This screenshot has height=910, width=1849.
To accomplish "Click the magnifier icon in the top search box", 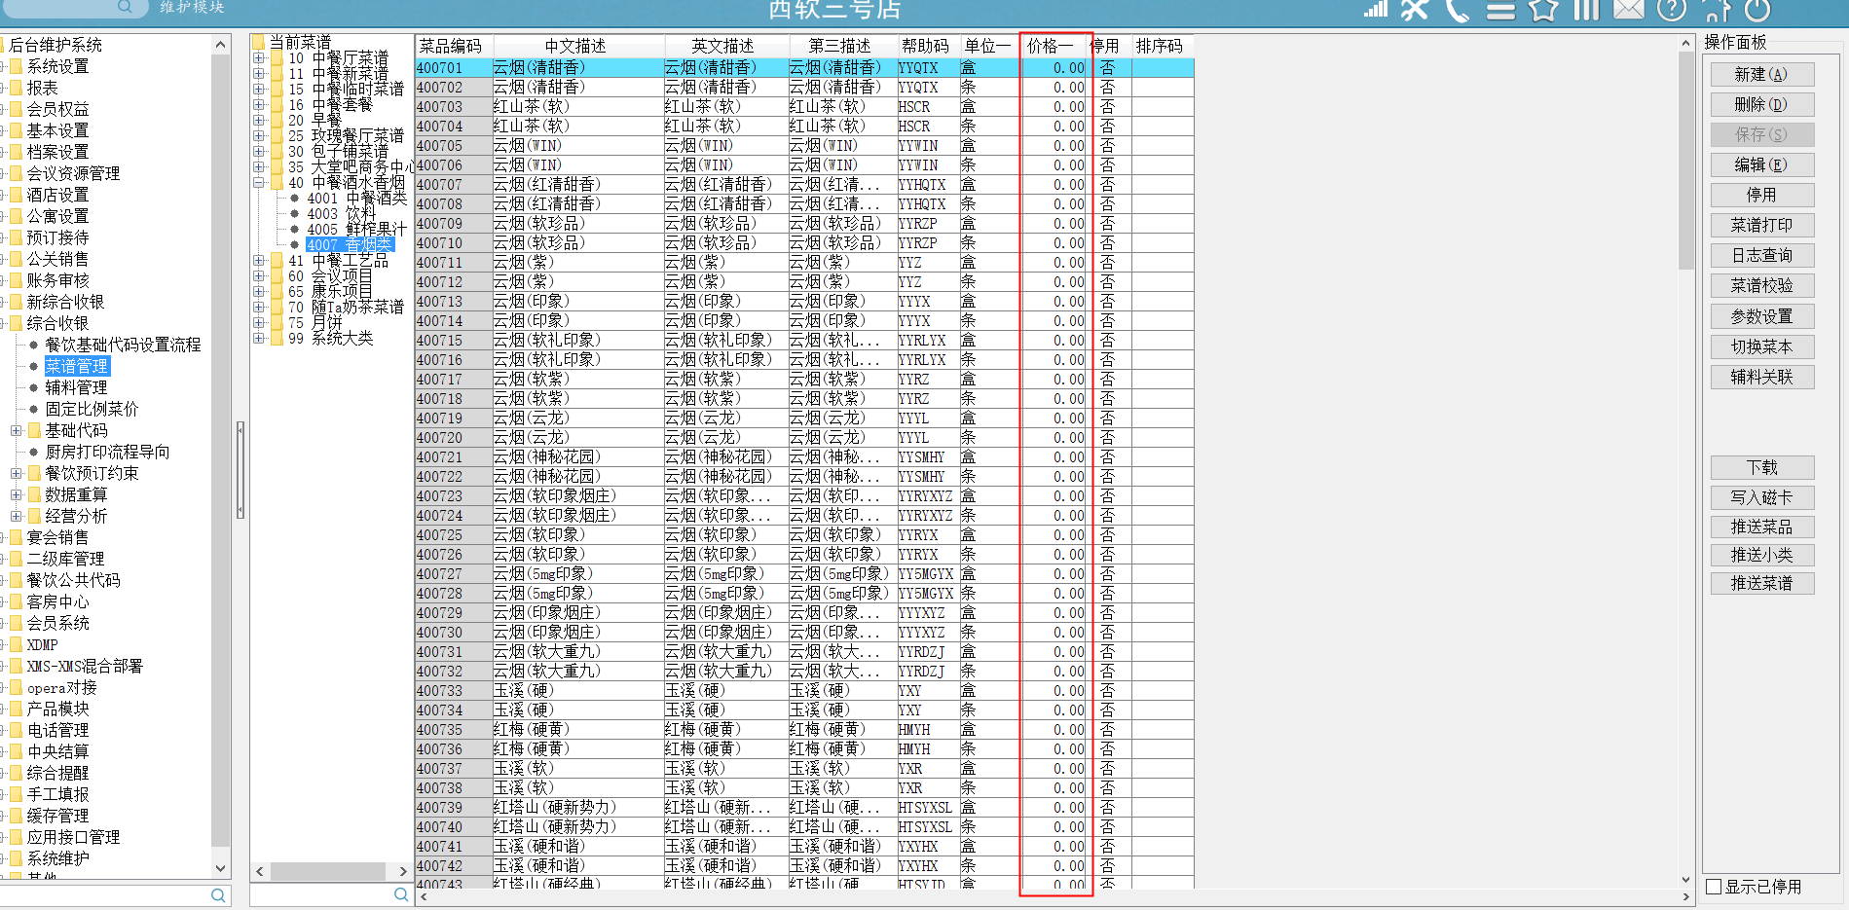I will point(125,7).
